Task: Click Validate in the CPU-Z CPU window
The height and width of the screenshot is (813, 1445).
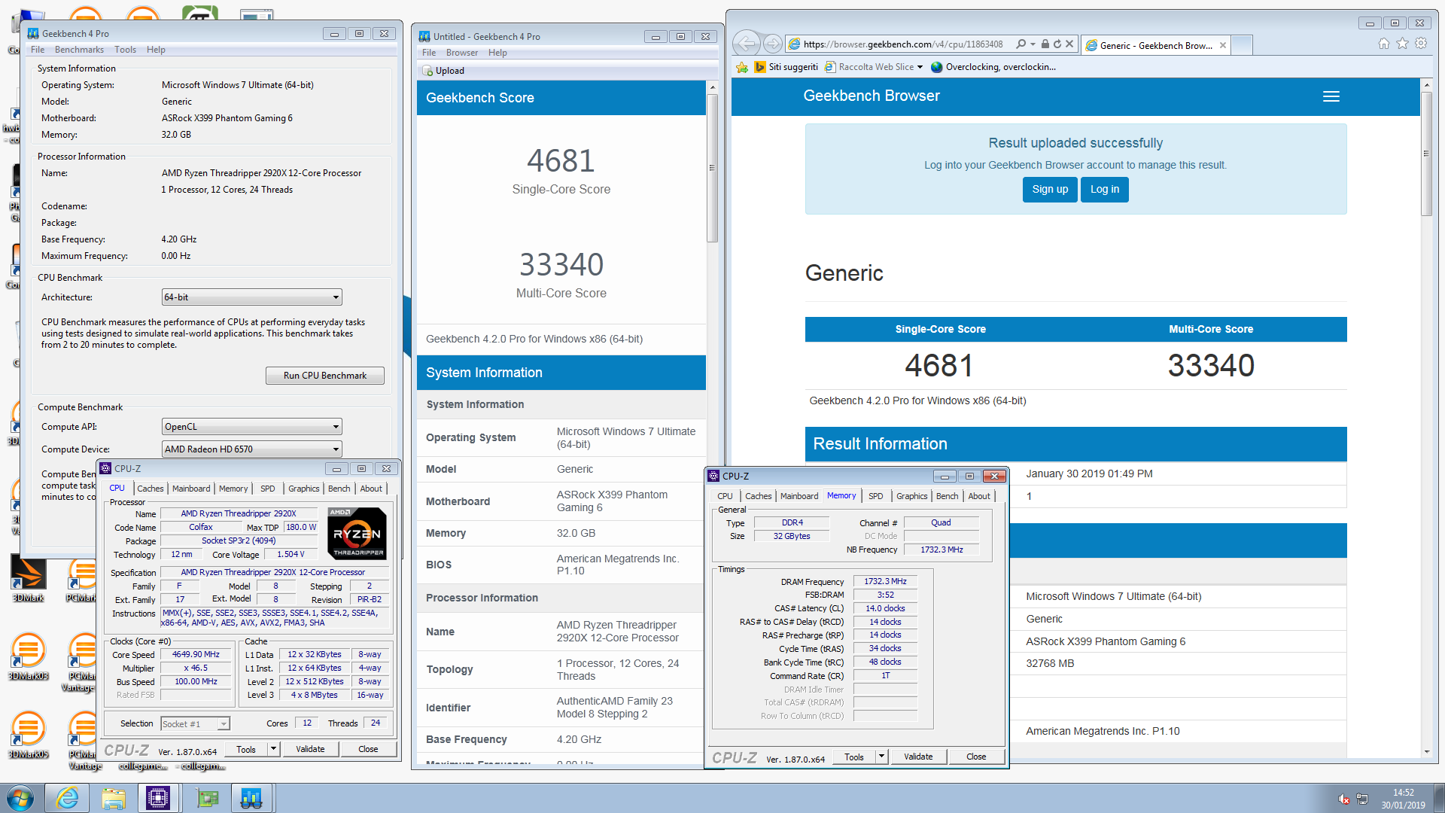Action: point(310,749)
